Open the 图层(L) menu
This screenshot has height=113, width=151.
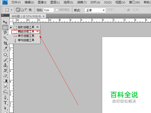55,2
